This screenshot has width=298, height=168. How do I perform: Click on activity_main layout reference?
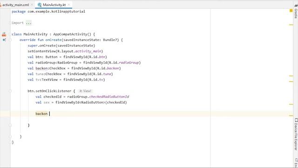click(x=88, y=51)
